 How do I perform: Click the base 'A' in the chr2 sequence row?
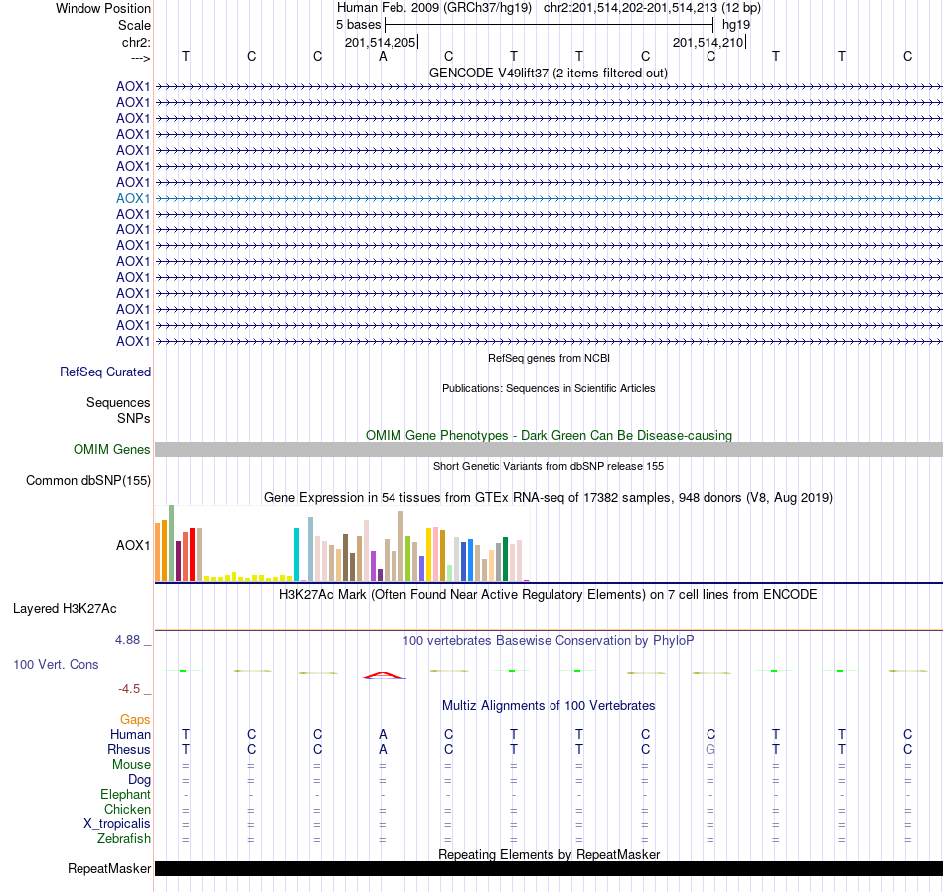(383, 56)
